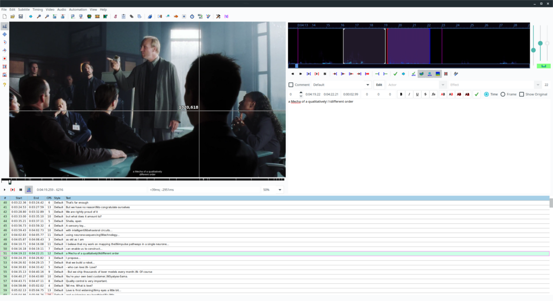Click the Edit style button
553x301 pixels.
coord(379,85)
